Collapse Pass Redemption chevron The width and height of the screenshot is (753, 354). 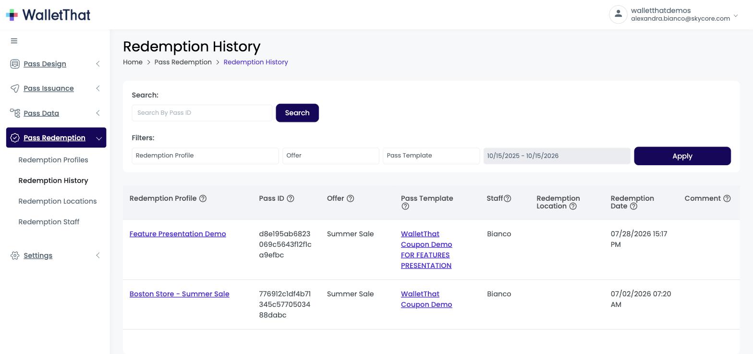point(98,138)
